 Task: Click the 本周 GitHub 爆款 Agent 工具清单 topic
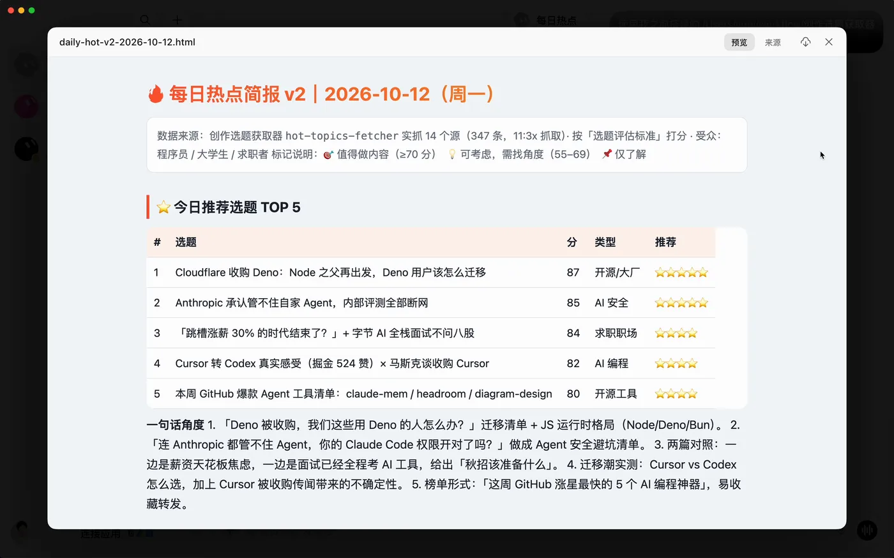(x=363, y=394)
